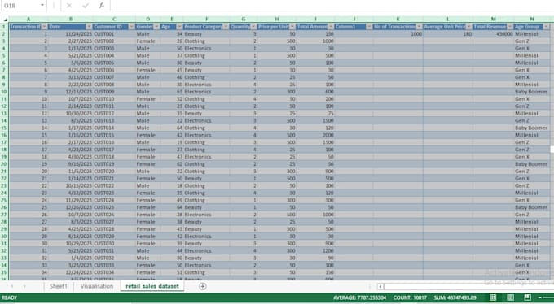Select row 10 header

click(x=5, y=92)
